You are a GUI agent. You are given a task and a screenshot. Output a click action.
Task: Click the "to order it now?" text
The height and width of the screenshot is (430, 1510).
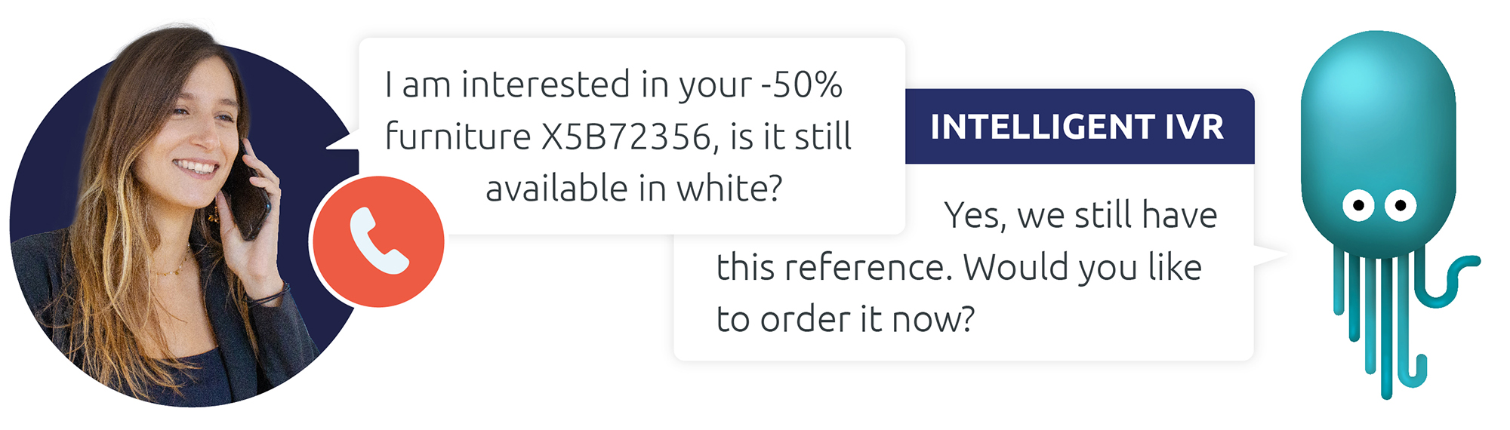[x=846, y=319]
